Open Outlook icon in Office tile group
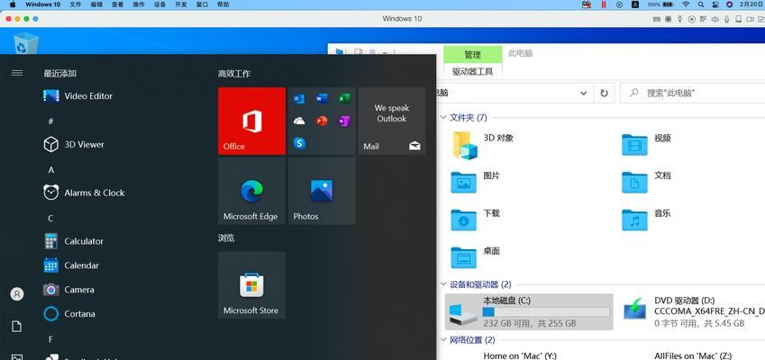The width and height of the screenshot is (765, 360). coord(299,99)
